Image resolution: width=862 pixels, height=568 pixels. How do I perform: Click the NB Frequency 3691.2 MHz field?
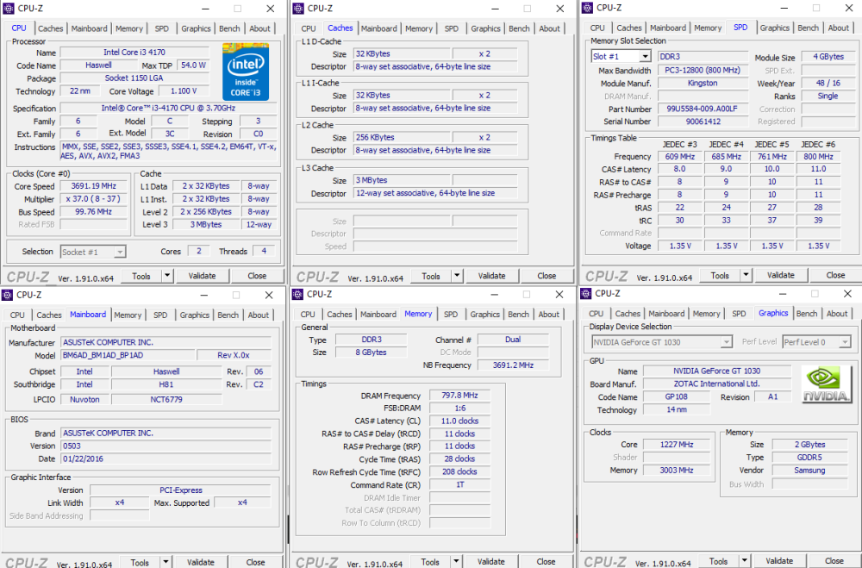coord(513,365)
